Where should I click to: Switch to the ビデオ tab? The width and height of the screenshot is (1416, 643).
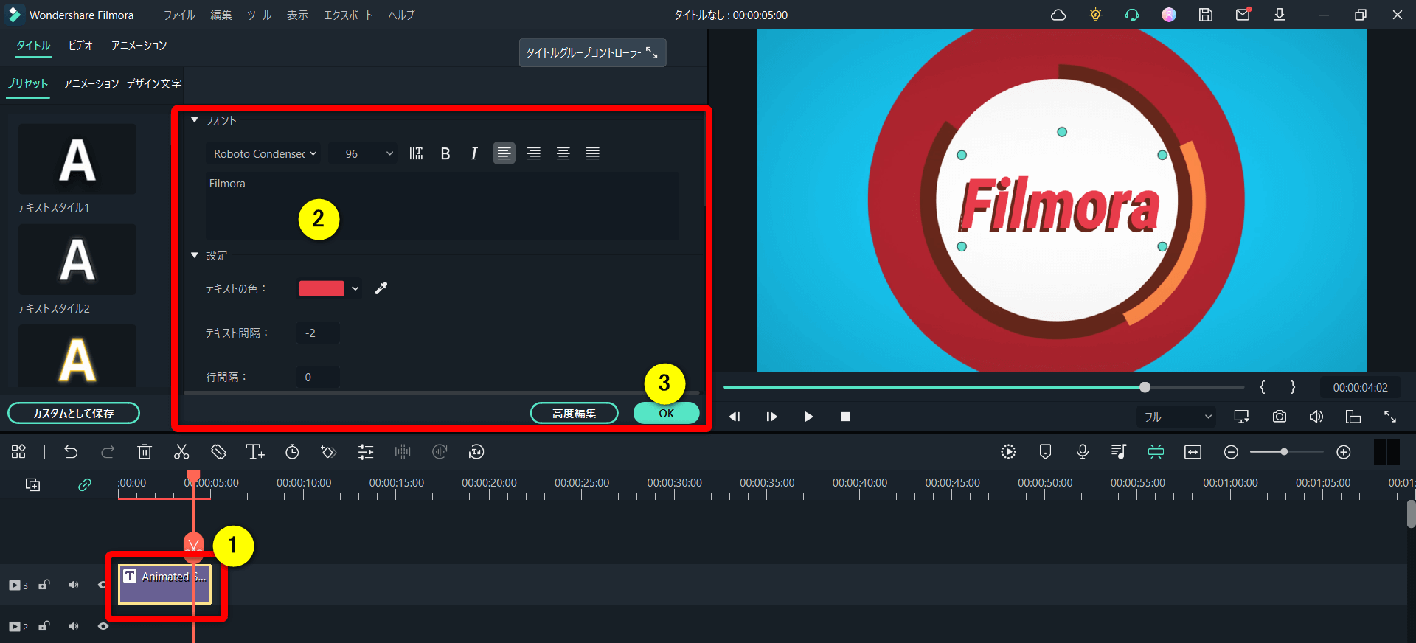(80, 45)
